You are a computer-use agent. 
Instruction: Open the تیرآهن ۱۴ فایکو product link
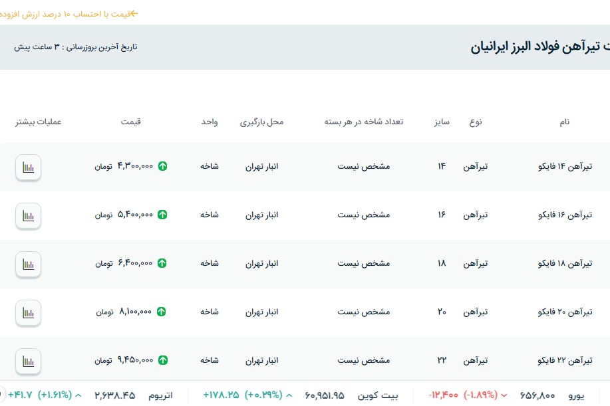coord(564,166)
